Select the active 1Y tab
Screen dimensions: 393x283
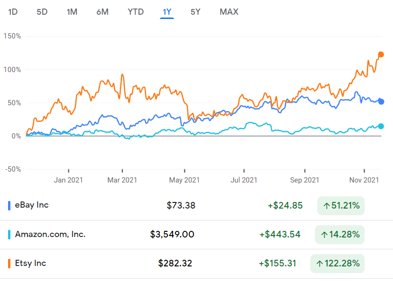[x=167, y=12]
